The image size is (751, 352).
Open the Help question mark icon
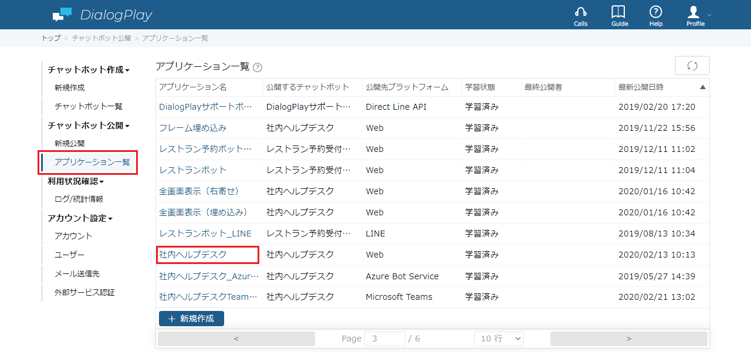(x=656, y=12)
